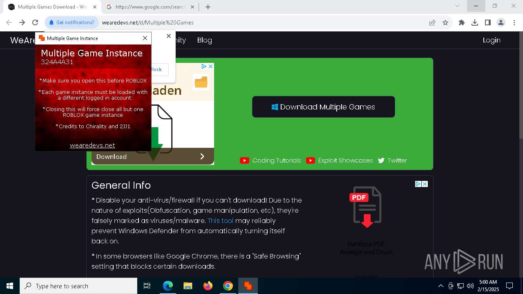523x294 pixels.
Task: Open the Chrome extensions puzzle icon
Action: tap(462, 22)
